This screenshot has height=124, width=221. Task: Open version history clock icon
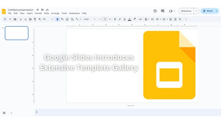point(155,11)
